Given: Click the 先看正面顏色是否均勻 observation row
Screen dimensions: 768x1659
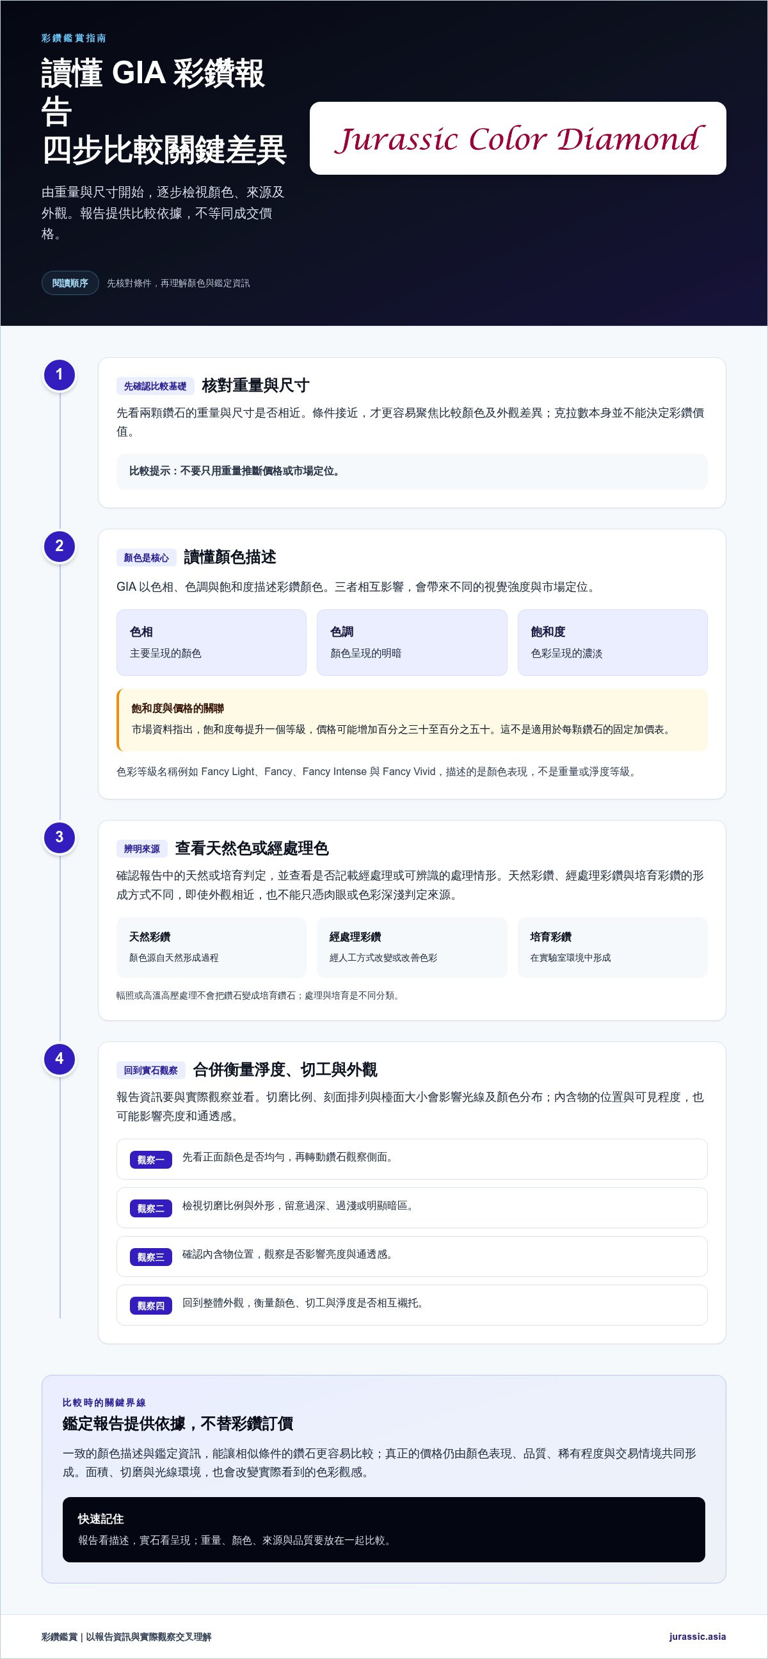Looking at the screenshot, I should tap(412, 1159).
